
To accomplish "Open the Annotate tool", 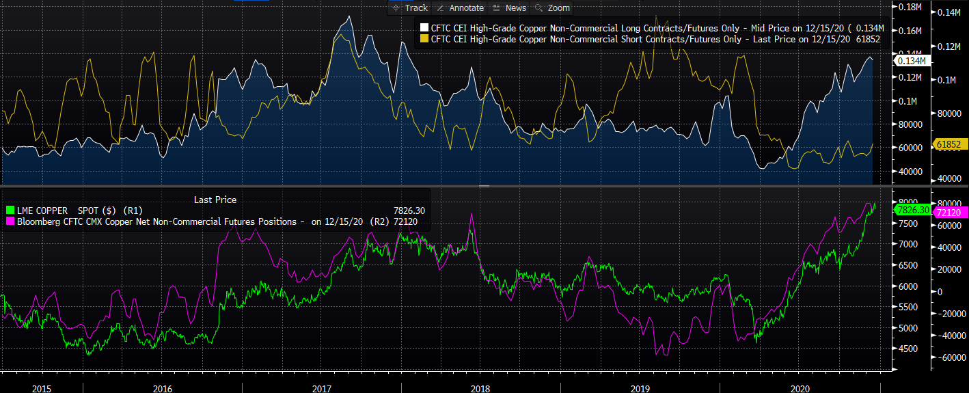I will click(459, 8).
